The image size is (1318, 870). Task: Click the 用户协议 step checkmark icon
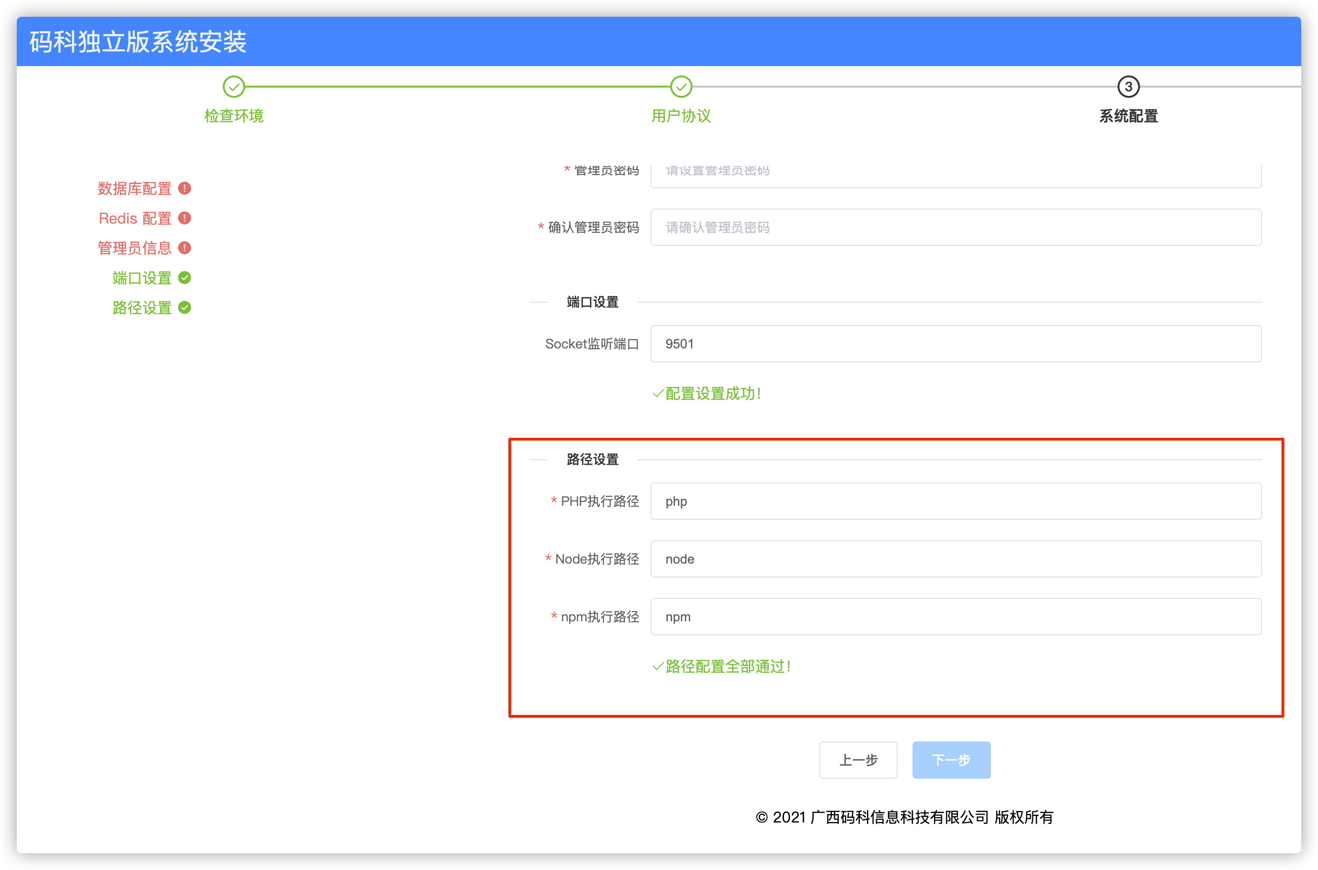(x=681, y=87)
